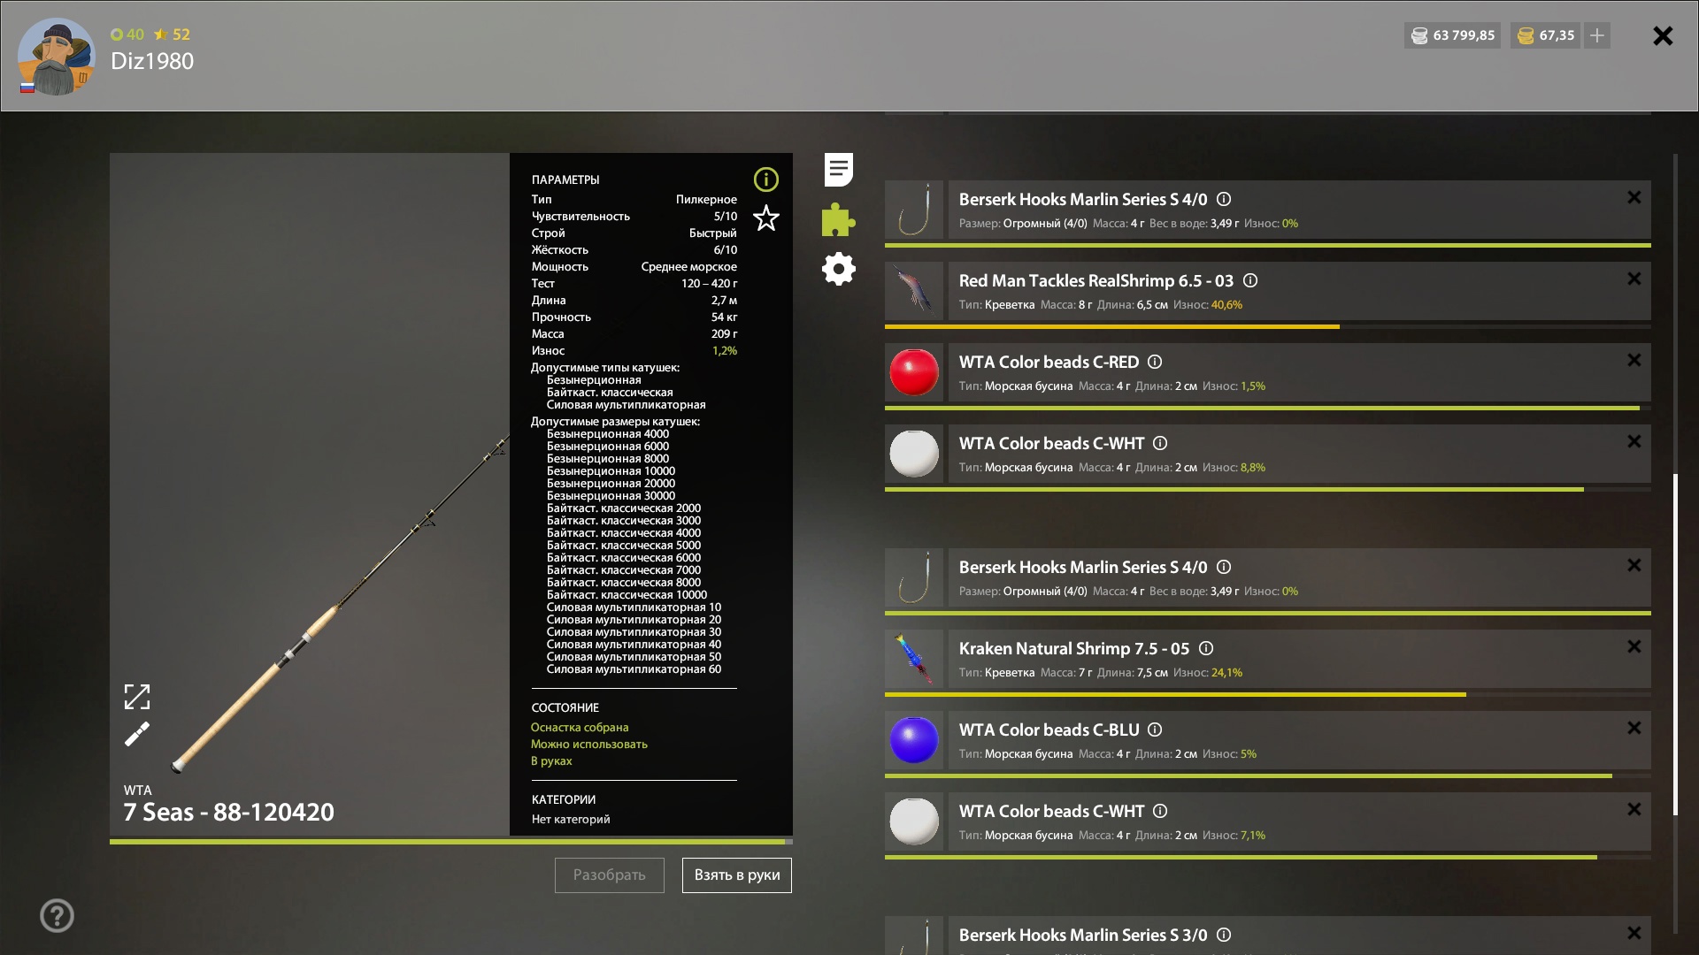Viewport: 1699px width, 955px height.
Task: Rename rod with the pencil icon
Action: [137, 734]
